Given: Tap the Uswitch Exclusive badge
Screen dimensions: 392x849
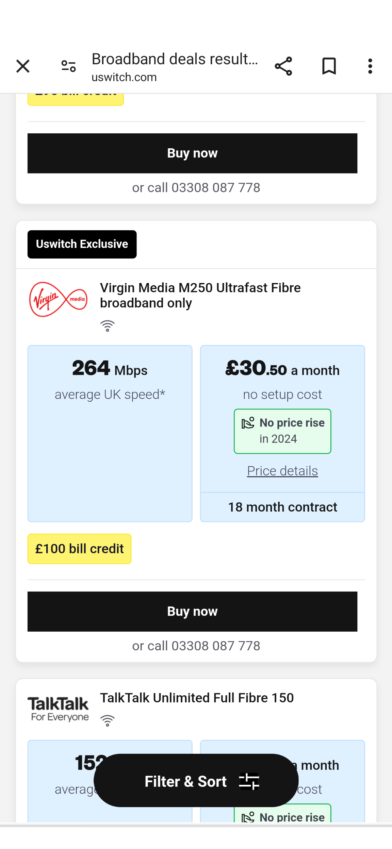Looking at the screenshot, I should 82,244.
